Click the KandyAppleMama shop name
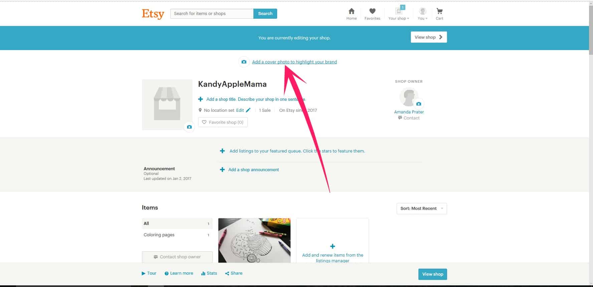 [232, 84]
